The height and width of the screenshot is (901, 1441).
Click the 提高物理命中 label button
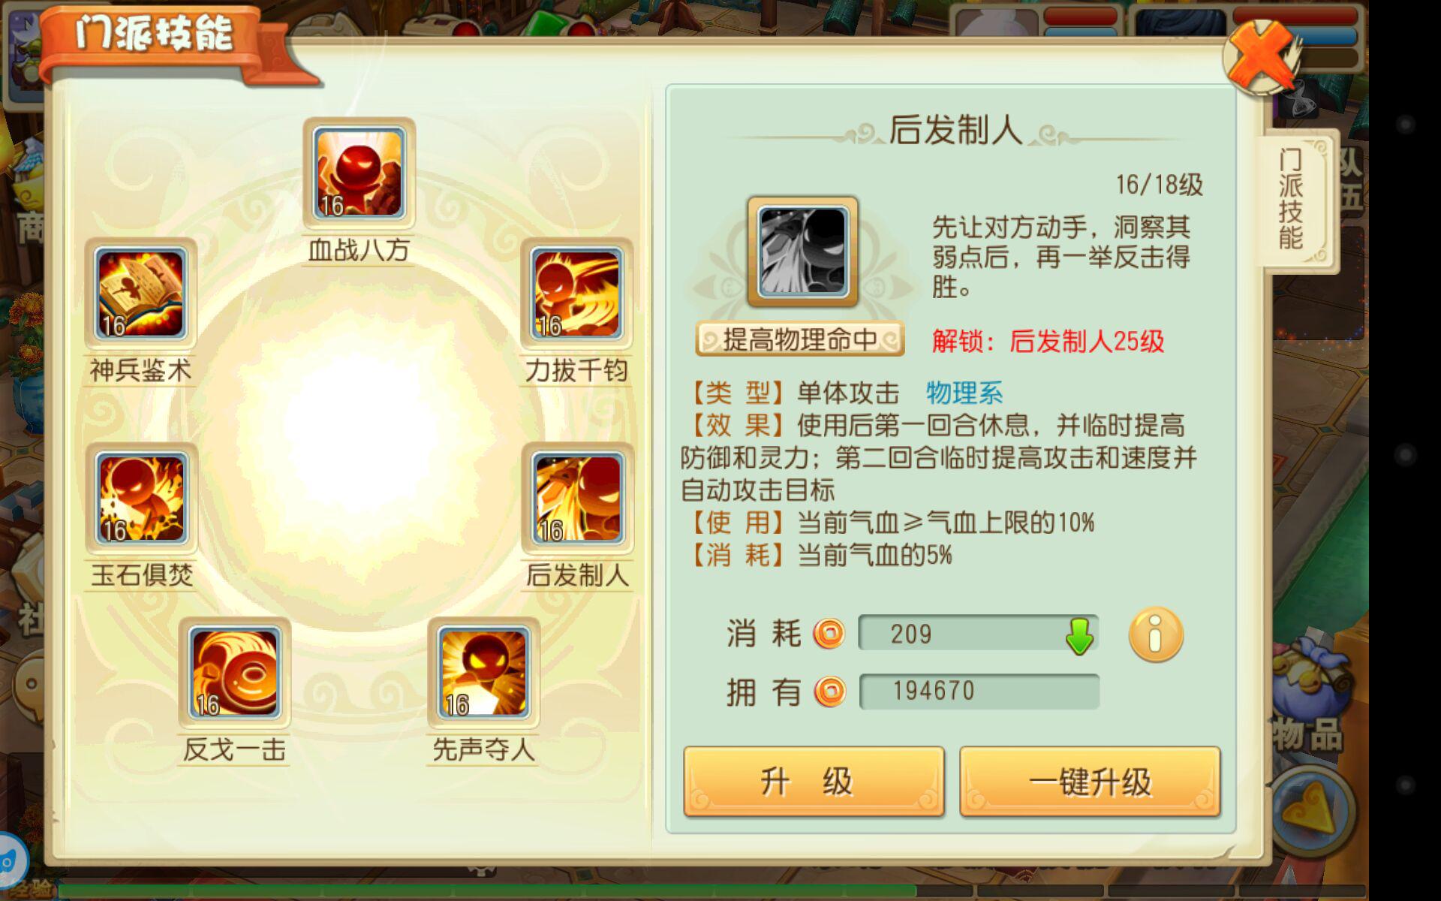(x=800, y=339)
